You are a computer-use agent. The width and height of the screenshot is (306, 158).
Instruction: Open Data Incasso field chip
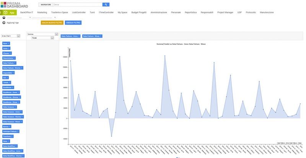click(10, 107)
